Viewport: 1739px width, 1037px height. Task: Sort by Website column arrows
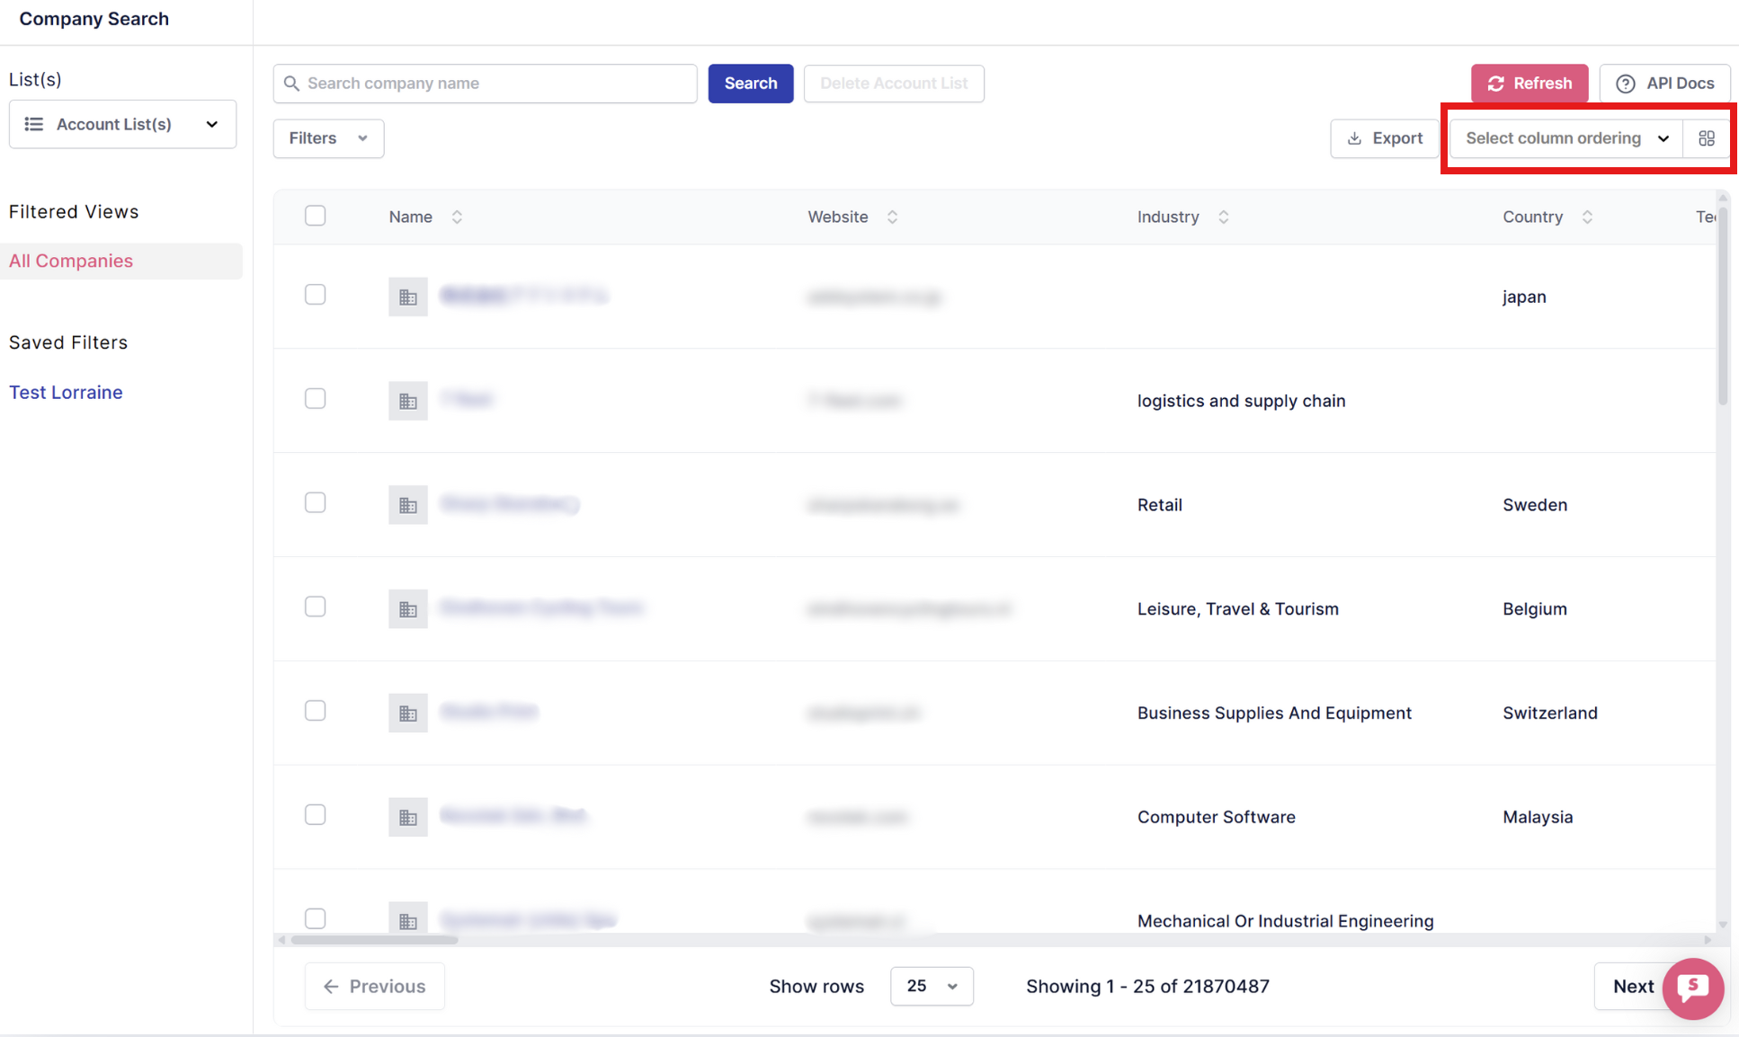point(892,217)
